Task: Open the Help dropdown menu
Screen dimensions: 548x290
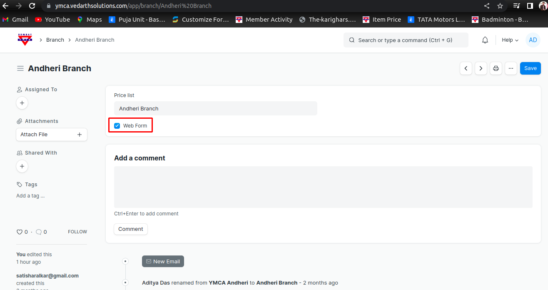Action: pyautogui.click(x=510, y=40)
